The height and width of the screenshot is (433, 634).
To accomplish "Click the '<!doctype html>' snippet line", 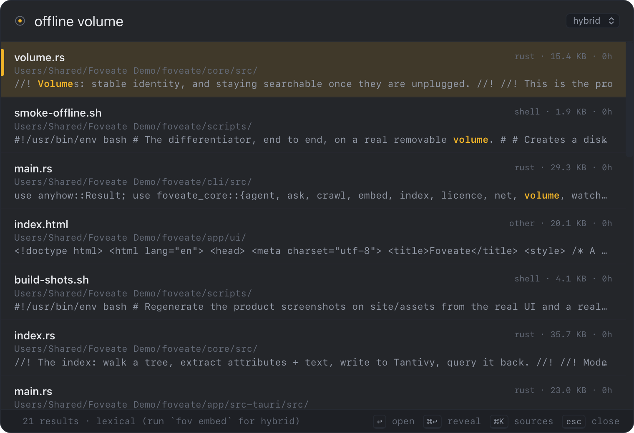I will coord(311,251).
